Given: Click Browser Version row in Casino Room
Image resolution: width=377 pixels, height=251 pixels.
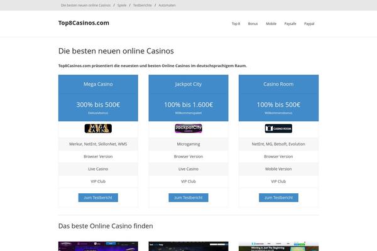Looking at the screenshot, I should coord(278,156).
